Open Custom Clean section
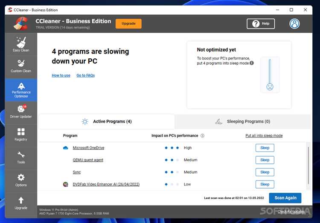Viewport: 320px width, 223px height. (x=21, y=66)
